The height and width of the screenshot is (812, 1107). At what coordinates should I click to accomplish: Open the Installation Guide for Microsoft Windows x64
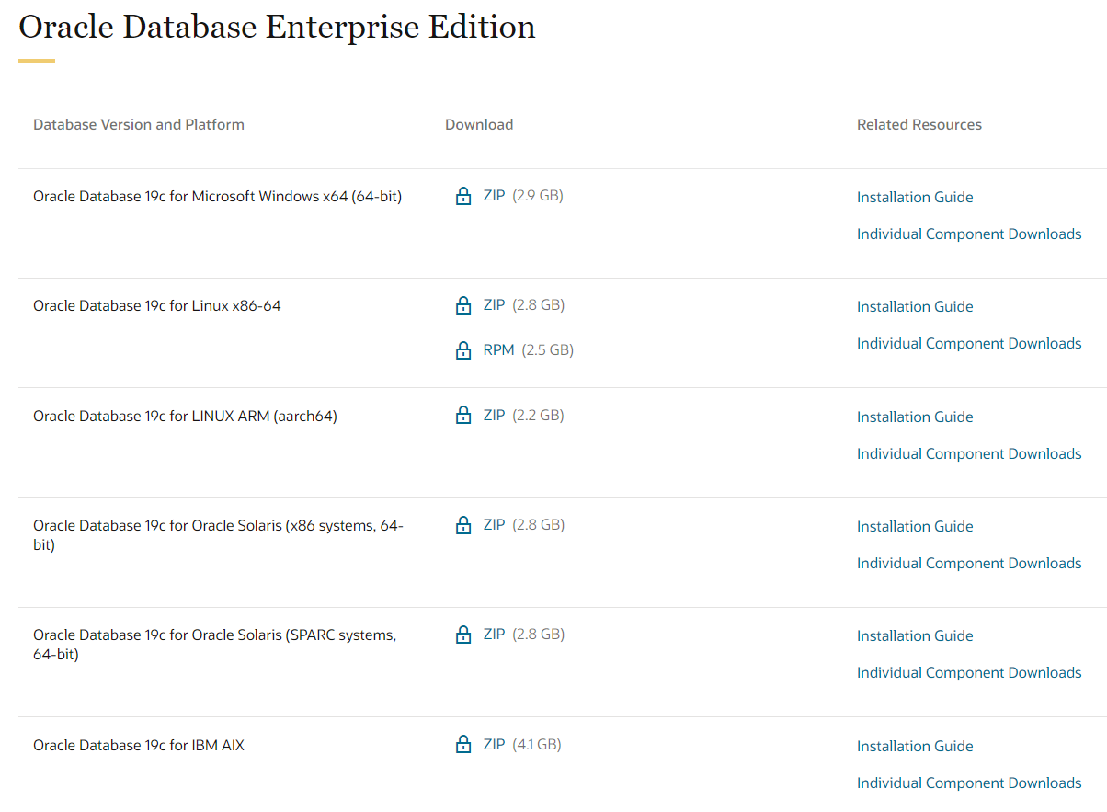pyautogui.click(x=914, y=197)
